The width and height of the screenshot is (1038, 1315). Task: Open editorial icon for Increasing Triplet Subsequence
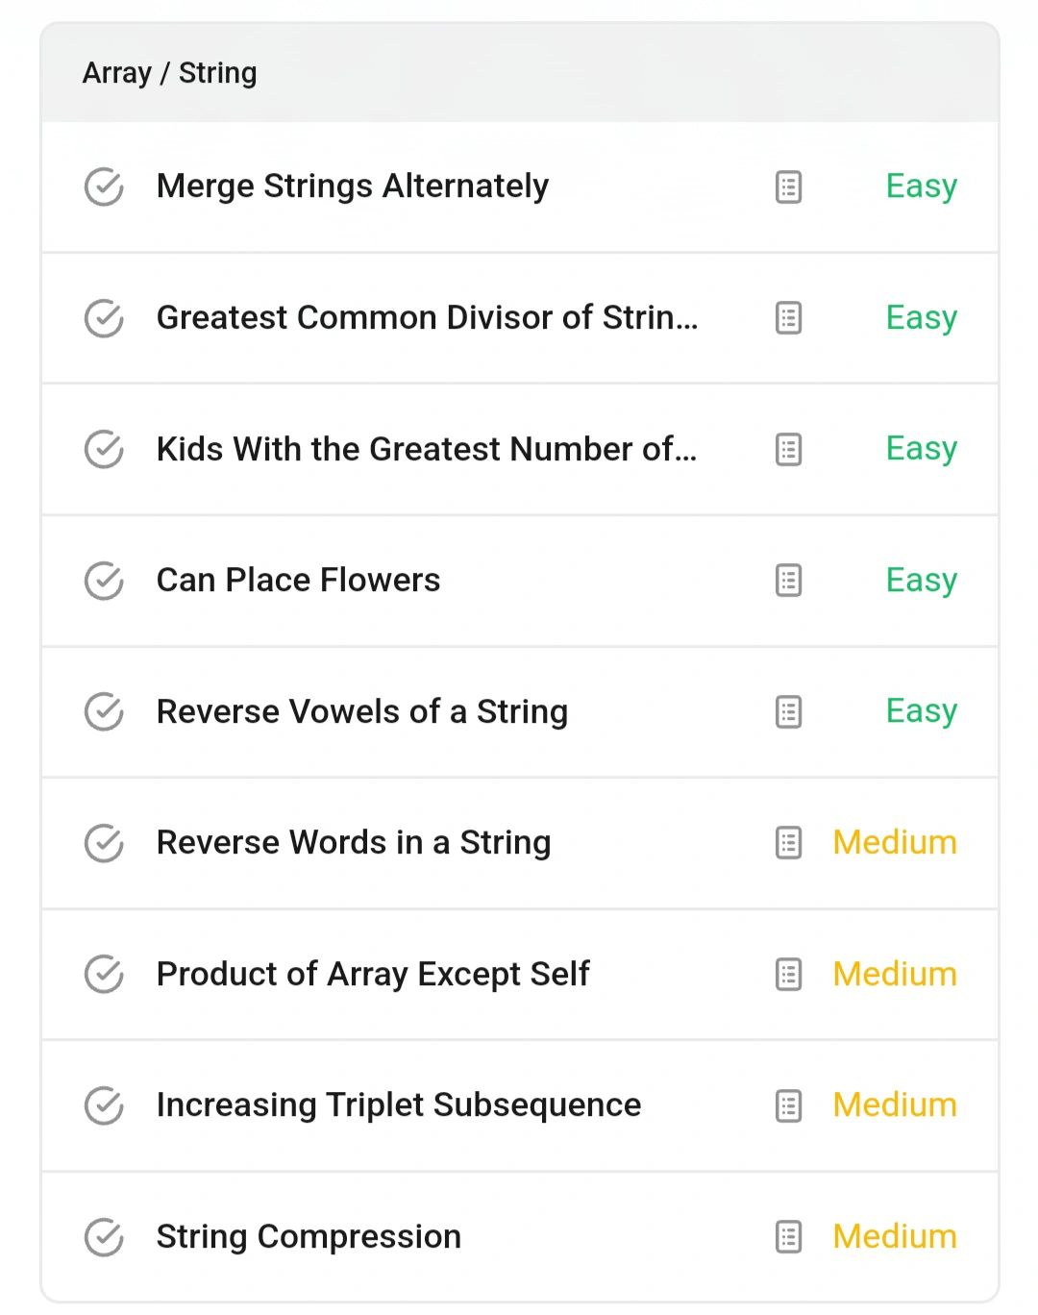click(x=788, y=1105)
